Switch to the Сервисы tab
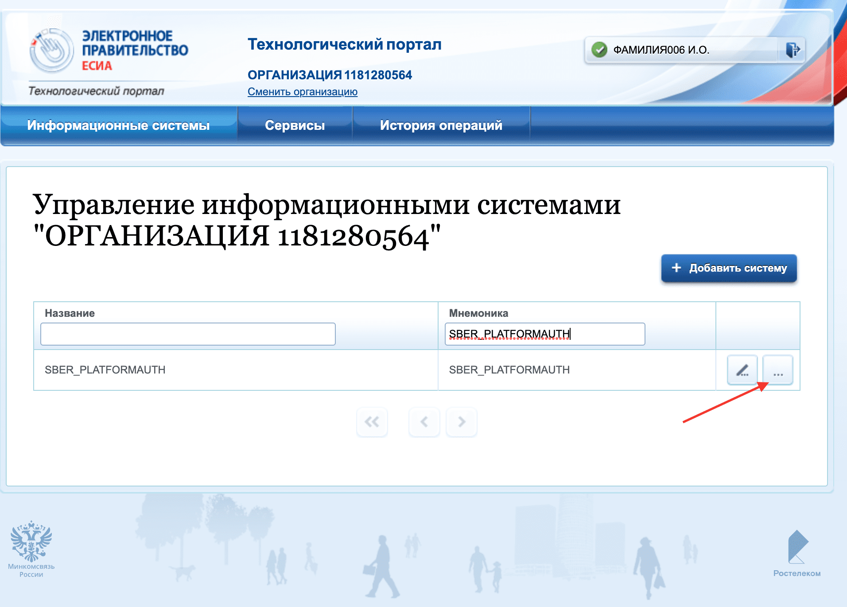847x607 pixels. [295, 125]
